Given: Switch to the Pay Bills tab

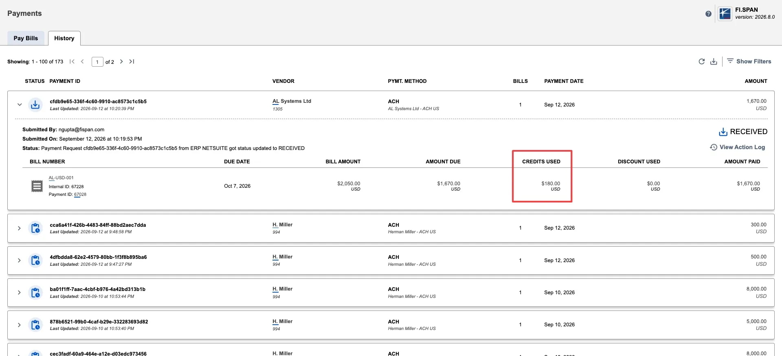Looking at the screenshot, I should pyautogui.click(x=26, y=38).
